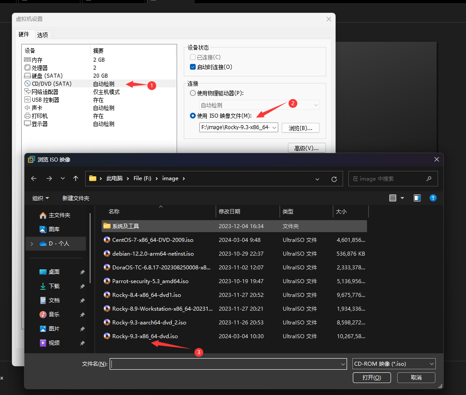Select Rocky-9.3-aarch64-dvd_2.iso file

click(234, 323)
